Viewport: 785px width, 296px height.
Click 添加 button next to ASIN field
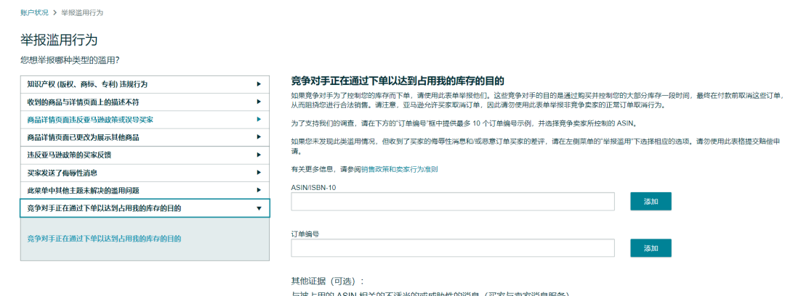pos(651,202)
